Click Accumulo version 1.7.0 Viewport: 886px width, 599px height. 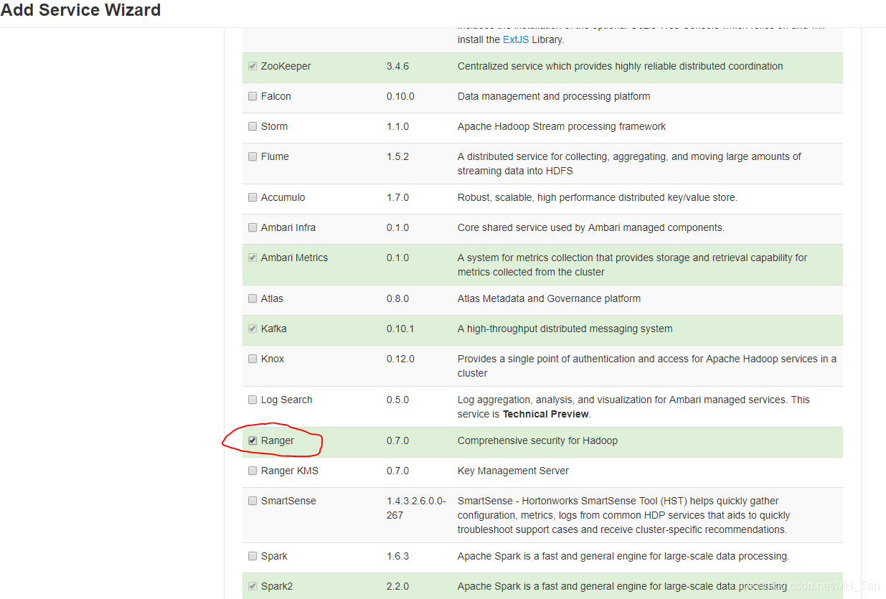click(x=397, y=197)
